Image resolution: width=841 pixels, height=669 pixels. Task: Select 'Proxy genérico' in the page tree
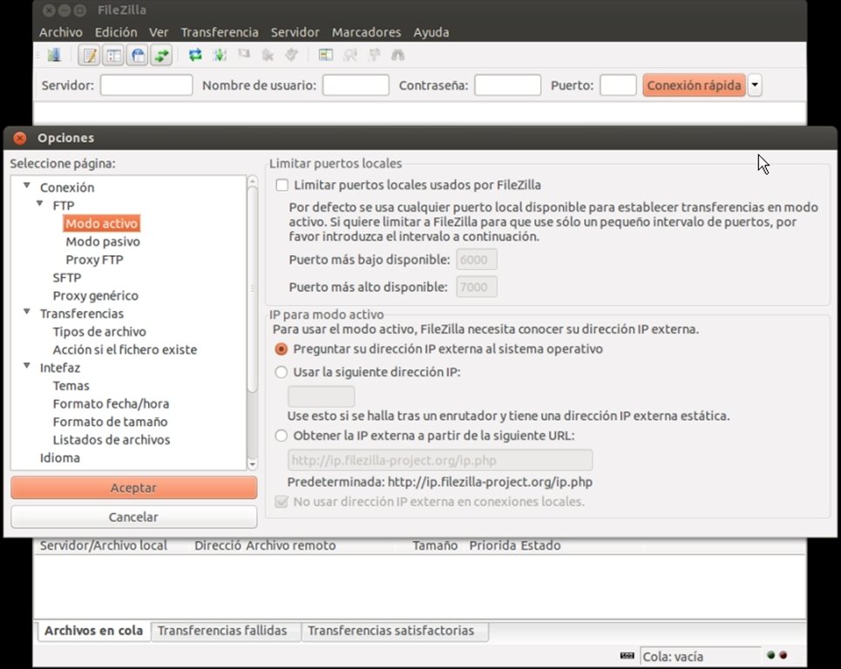[96, 296]
